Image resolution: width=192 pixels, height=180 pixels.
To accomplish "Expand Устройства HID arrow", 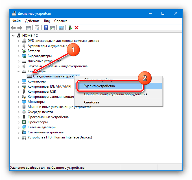I will click(18, 138).
